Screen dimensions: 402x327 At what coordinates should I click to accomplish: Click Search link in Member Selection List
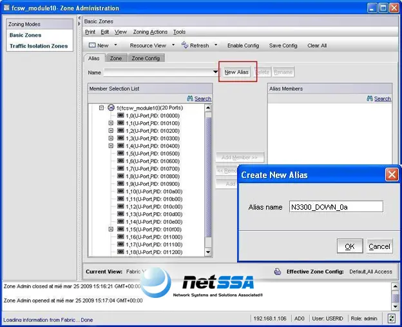[x=203, y=99]
